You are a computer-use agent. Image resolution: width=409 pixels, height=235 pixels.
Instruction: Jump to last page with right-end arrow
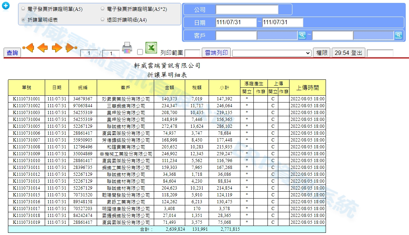point(71,48)
